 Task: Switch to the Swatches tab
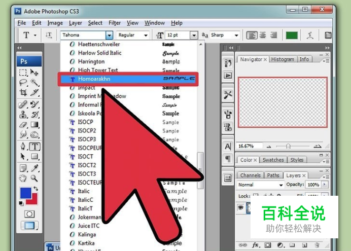point(273,160)
